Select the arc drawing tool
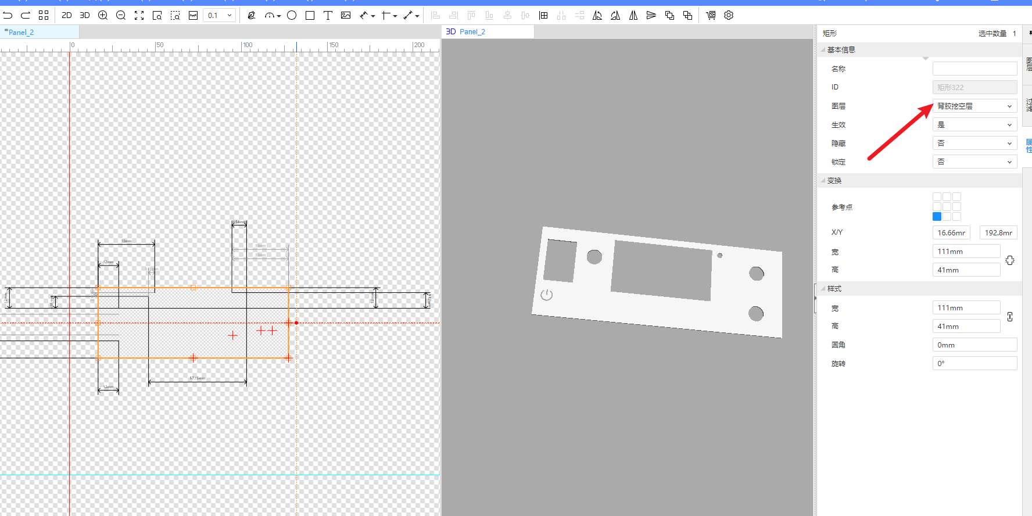 [x=269, y=15]
